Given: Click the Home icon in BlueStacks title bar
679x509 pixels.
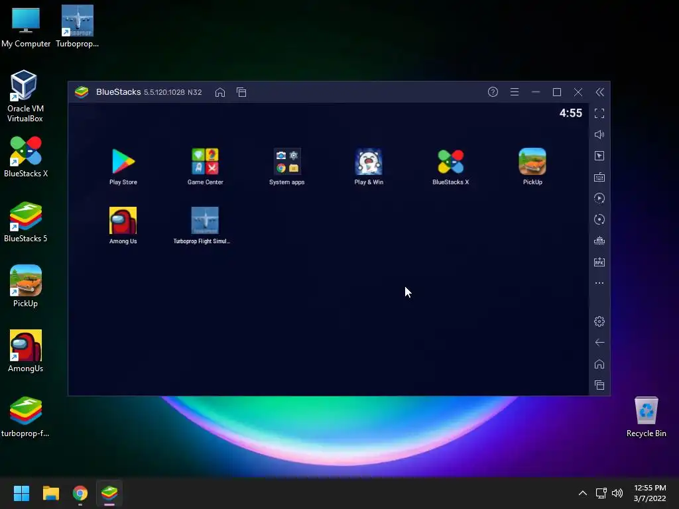Looking at the screenshot, I should click(x=220, y=92).
